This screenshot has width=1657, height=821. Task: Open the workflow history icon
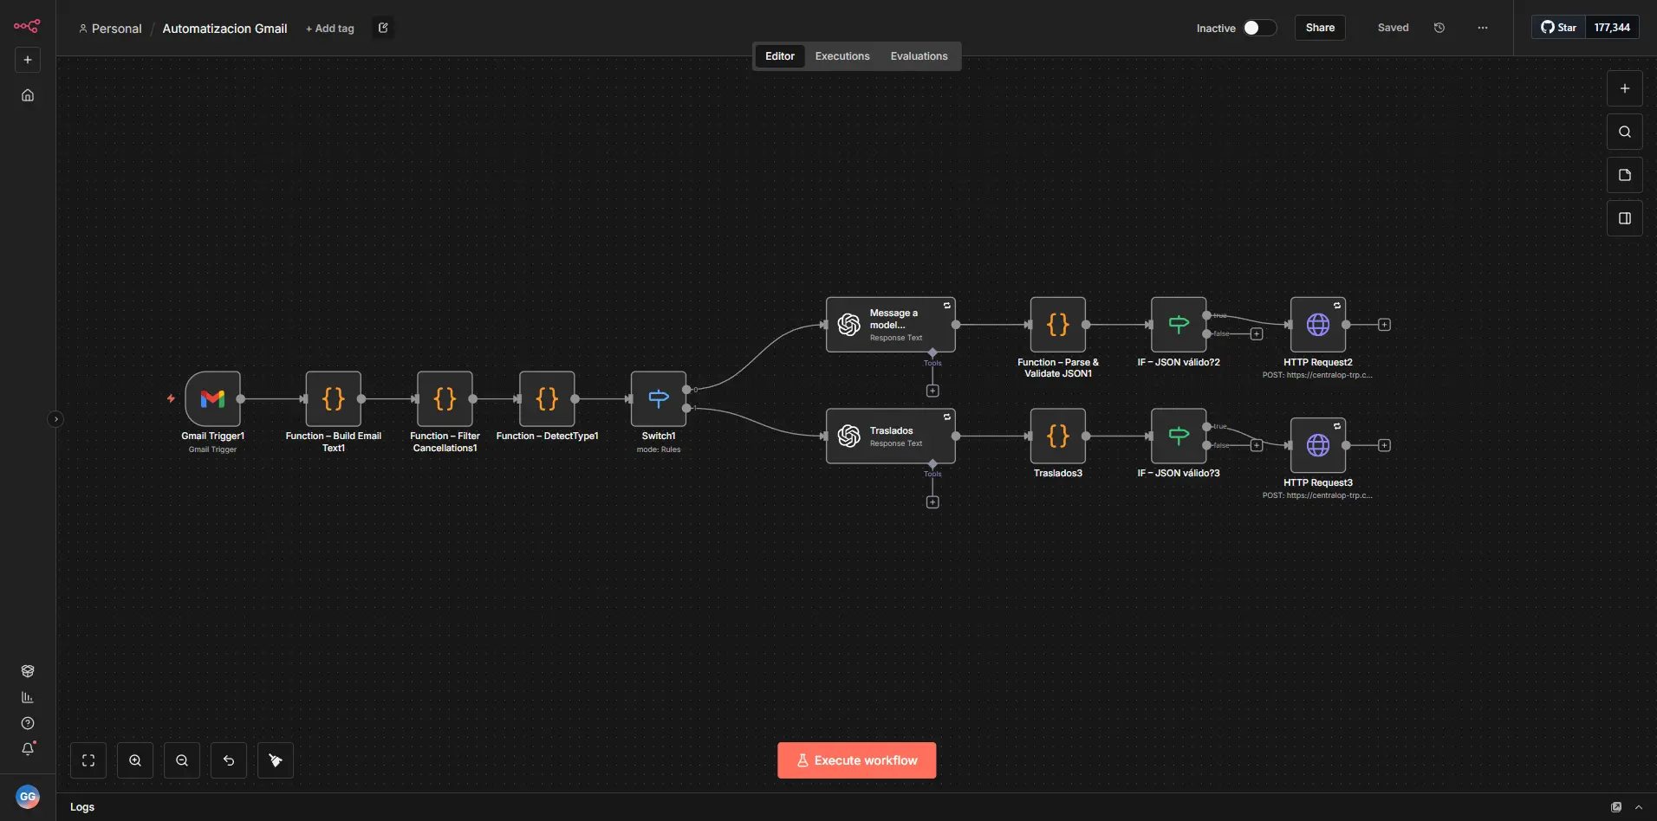click(1439, 28)
